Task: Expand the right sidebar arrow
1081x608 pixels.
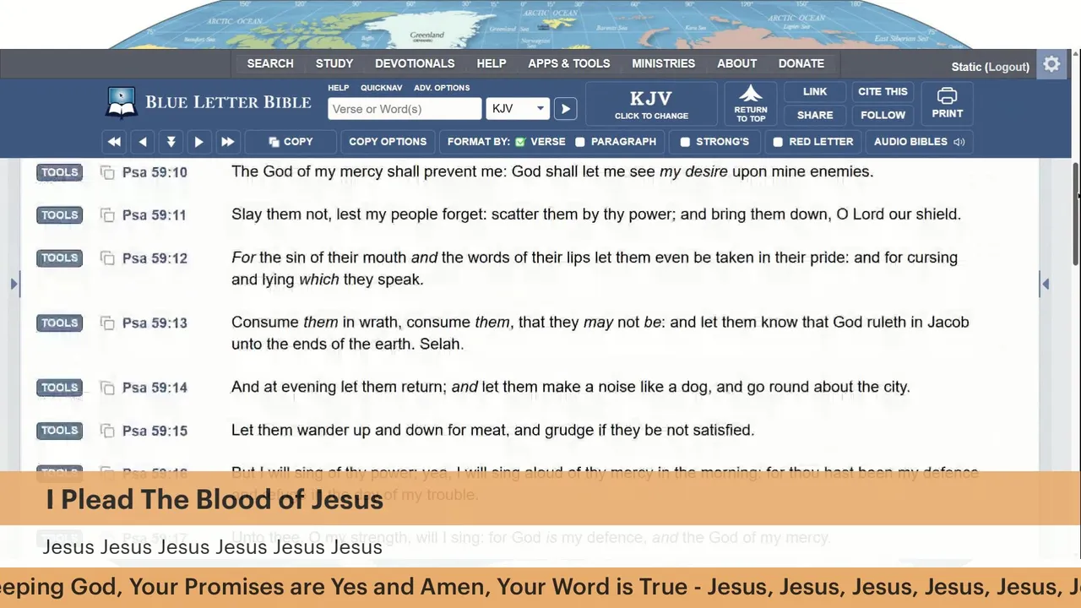Action: point(1046,285)
